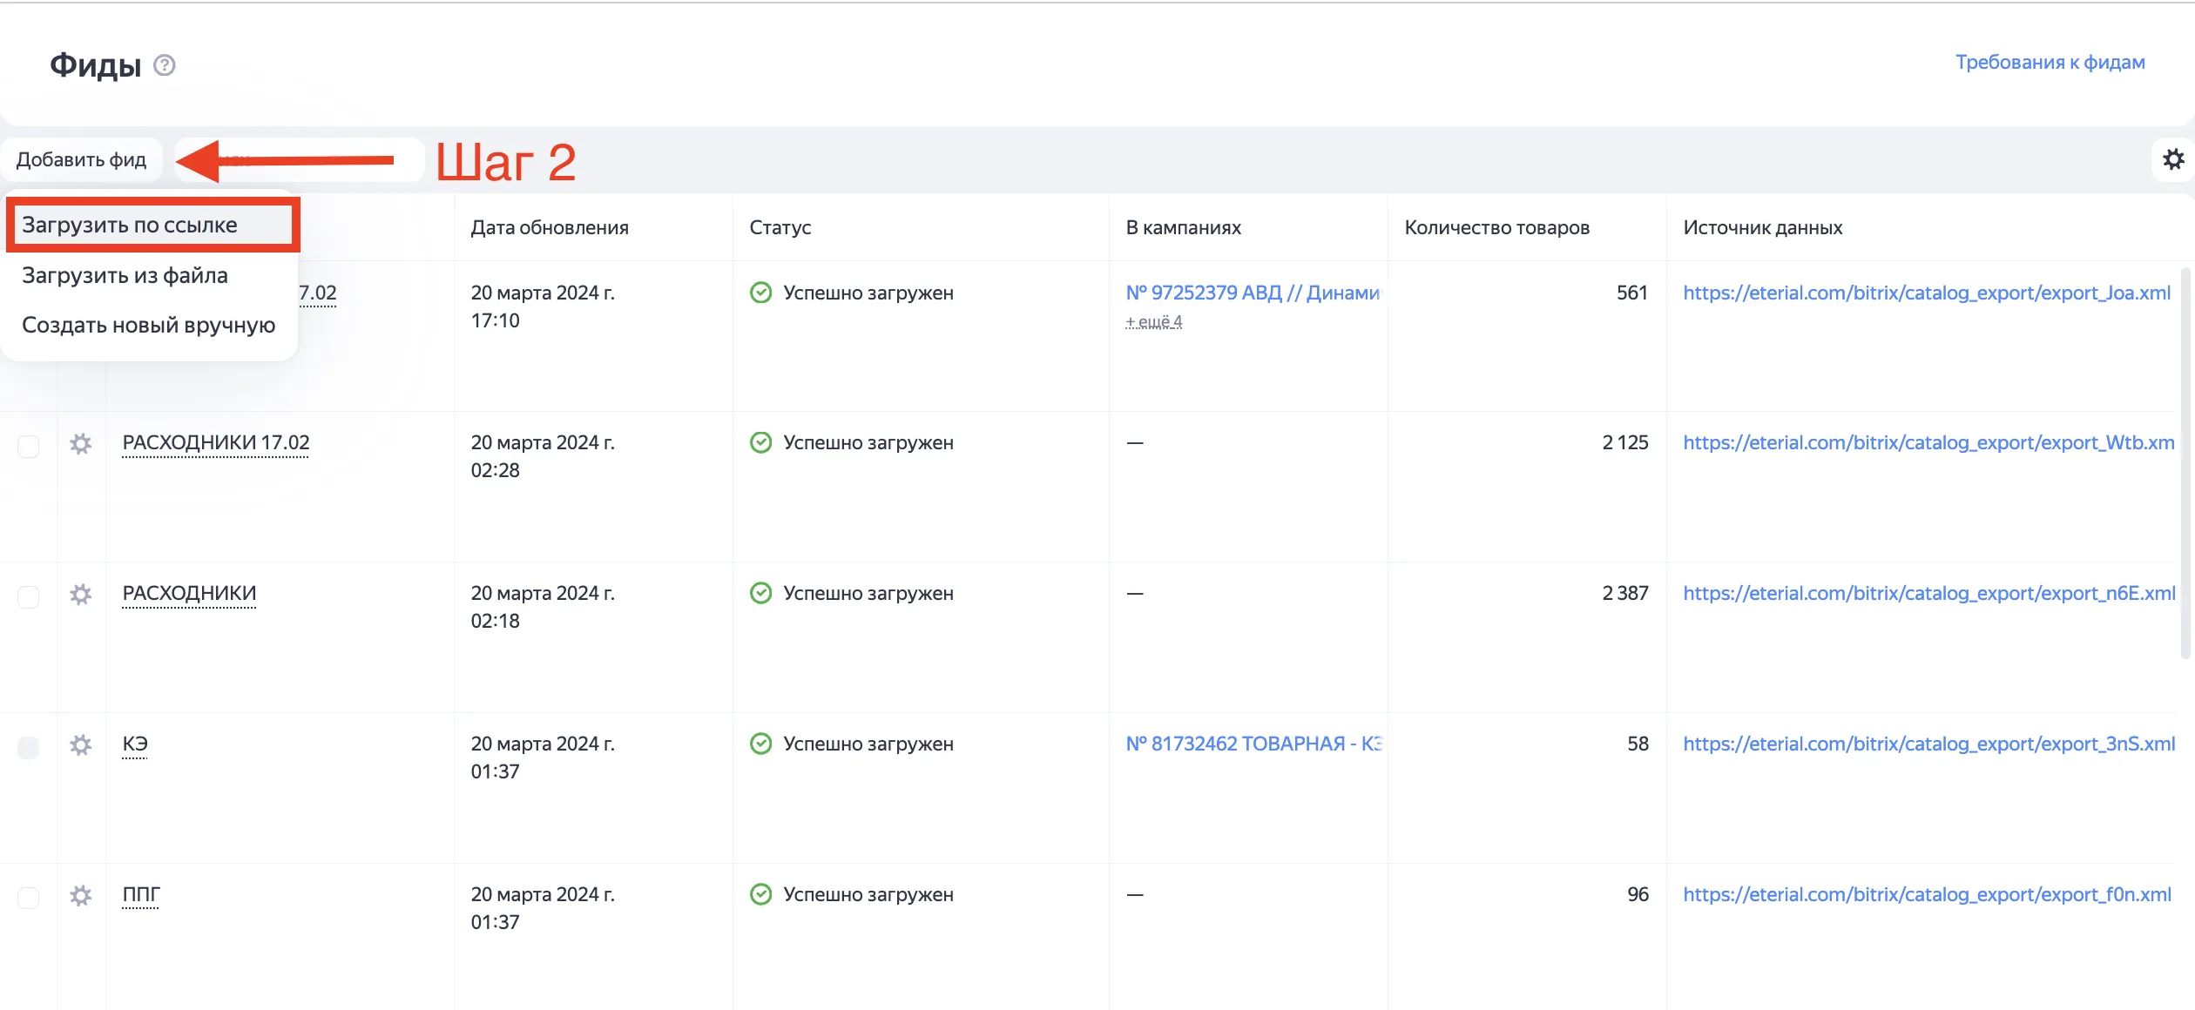Expand the '+ ещё 4' campaigns list
2195x1010 pixels.
tap(1153, 322)
